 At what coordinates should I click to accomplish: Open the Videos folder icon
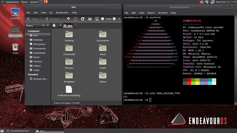click(103, 77)
